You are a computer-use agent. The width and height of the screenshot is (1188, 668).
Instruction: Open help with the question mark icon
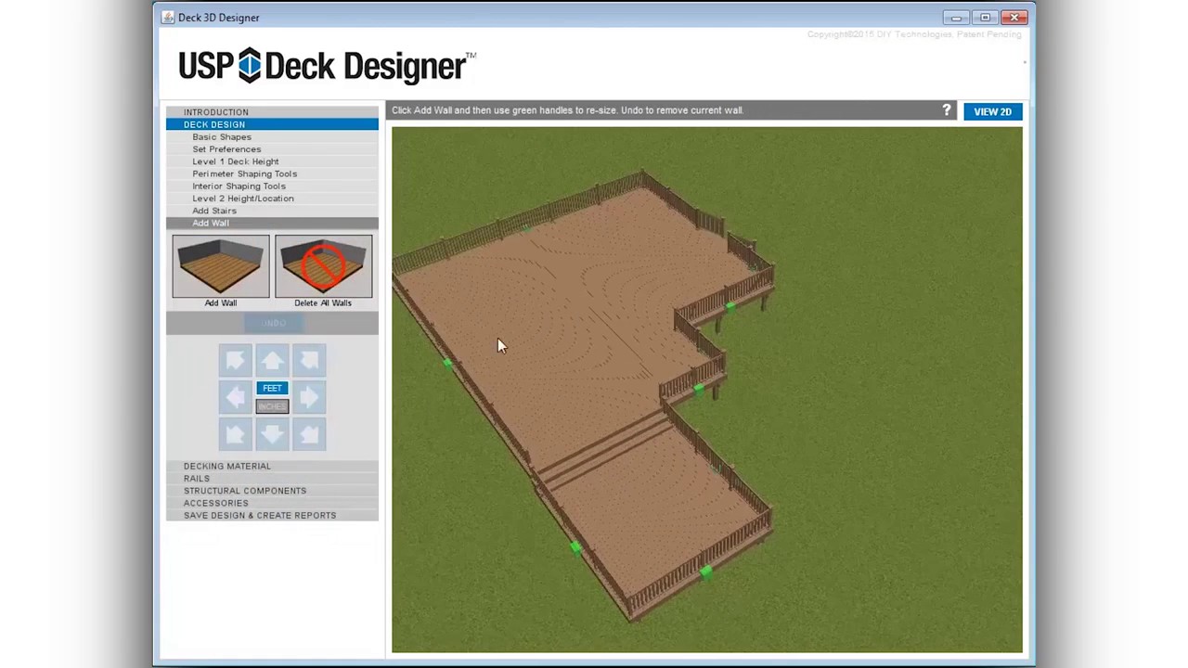947,110
